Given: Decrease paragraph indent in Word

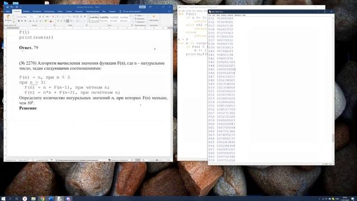Looking at the screenshot, I should point(74,17).
